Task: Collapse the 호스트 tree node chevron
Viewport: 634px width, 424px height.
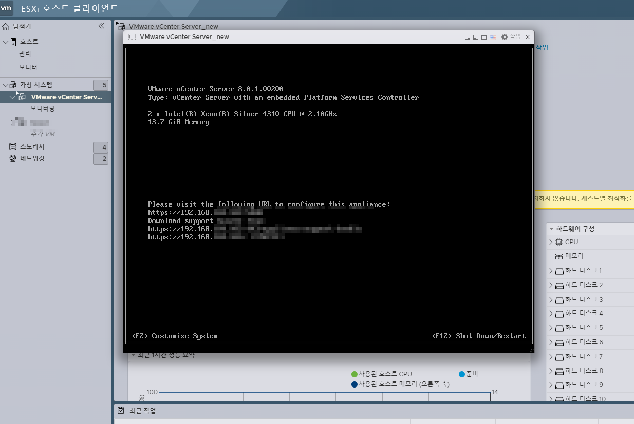Action: [x=6, y=42]
